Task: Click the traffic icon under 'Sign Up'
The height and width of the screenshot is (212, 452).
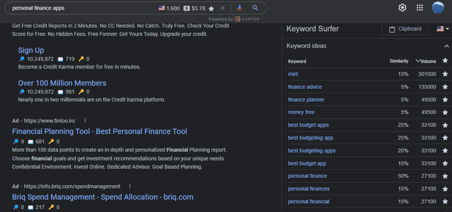Action: (22, 59)
